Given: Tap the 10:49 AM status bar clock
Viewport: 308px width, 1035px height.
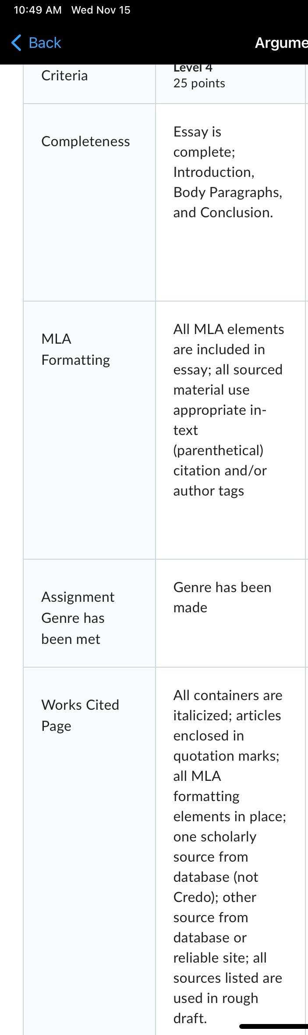Looking at the screenshot, I should [x=38, y=10].
